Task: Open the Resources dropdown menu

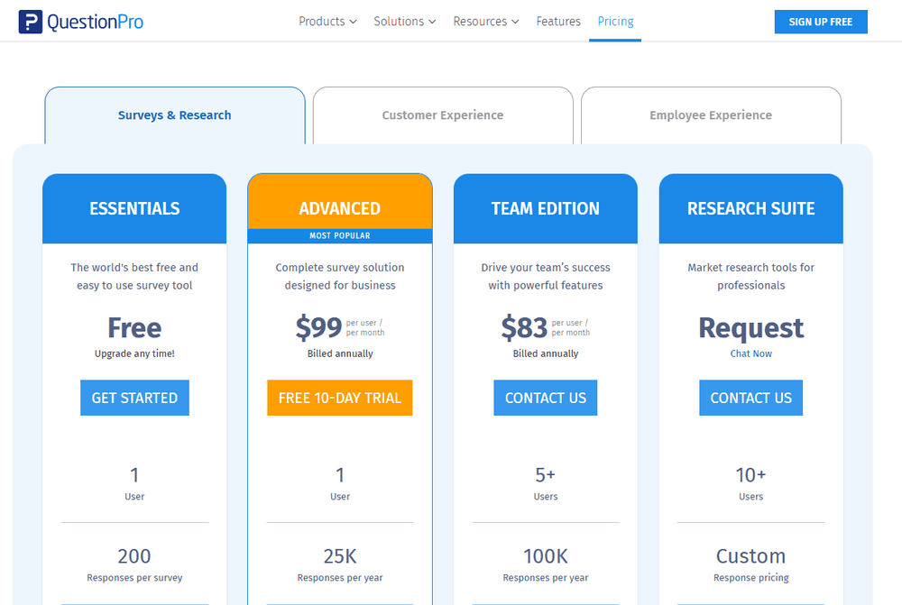Action: coord(486,22)
